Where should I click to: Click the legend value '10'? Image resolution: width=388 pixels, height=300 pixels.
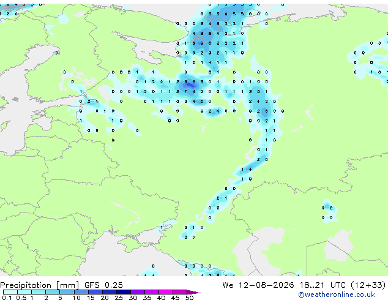pyautogui.click(x=76, y=298)
